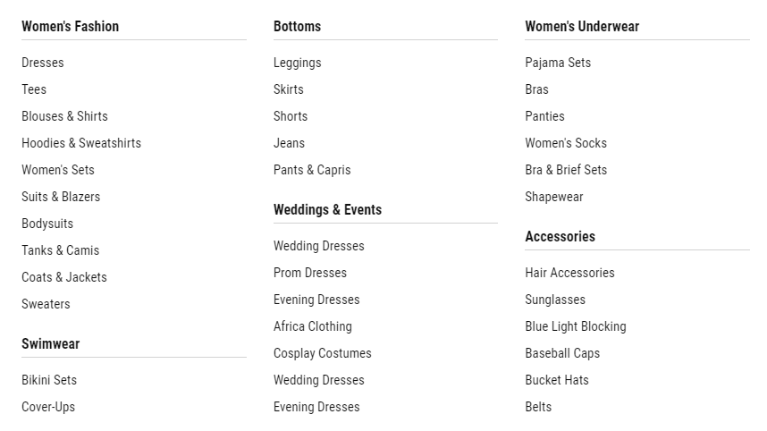767x431 pixels.
Task: Browse Blue Light Blocking accessories
Action: point(576,326)
